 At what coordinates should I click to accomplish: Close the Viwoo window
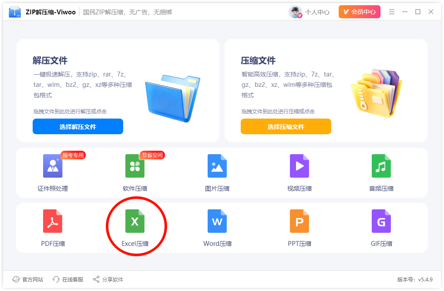(x=431, y=12)
